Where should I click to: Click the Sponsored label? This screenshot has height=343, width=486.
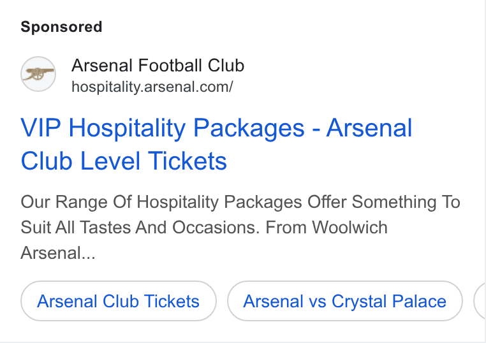(61, 27)
